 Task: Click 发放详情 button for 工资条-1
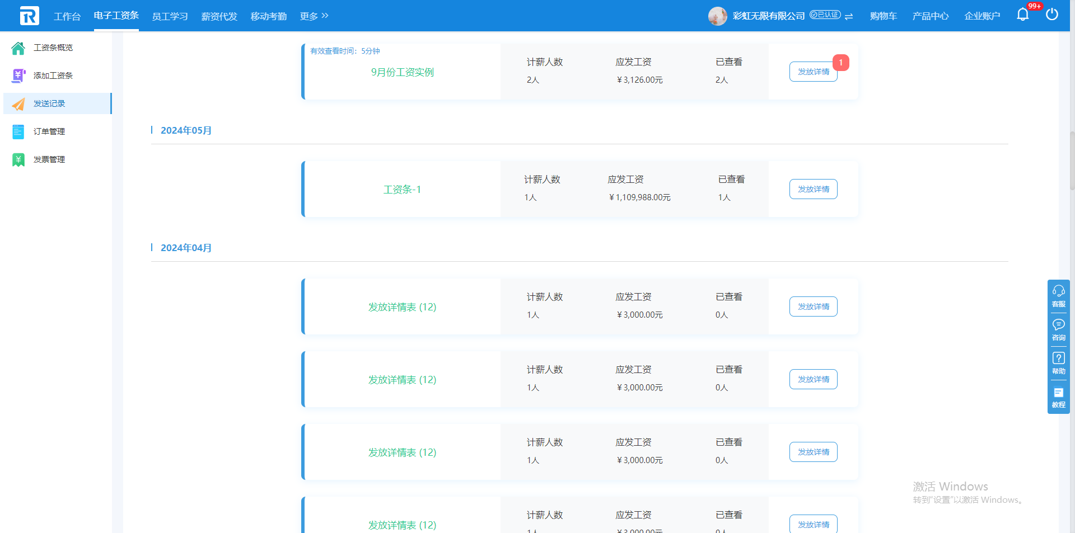tap(813, 189)
